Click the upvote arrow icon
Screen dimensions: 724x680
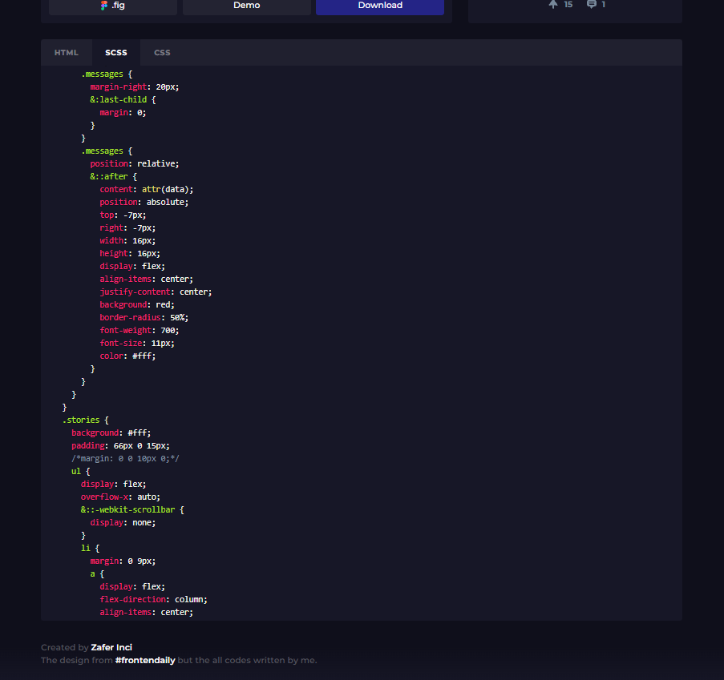[x=552, y=5]
